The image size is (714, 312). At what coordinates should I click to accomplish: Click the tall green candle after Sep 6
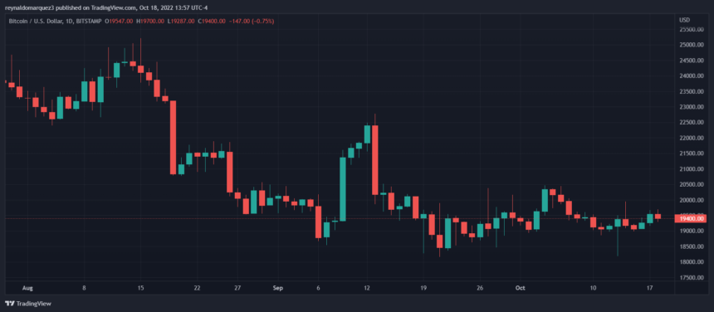pos(342,188)
